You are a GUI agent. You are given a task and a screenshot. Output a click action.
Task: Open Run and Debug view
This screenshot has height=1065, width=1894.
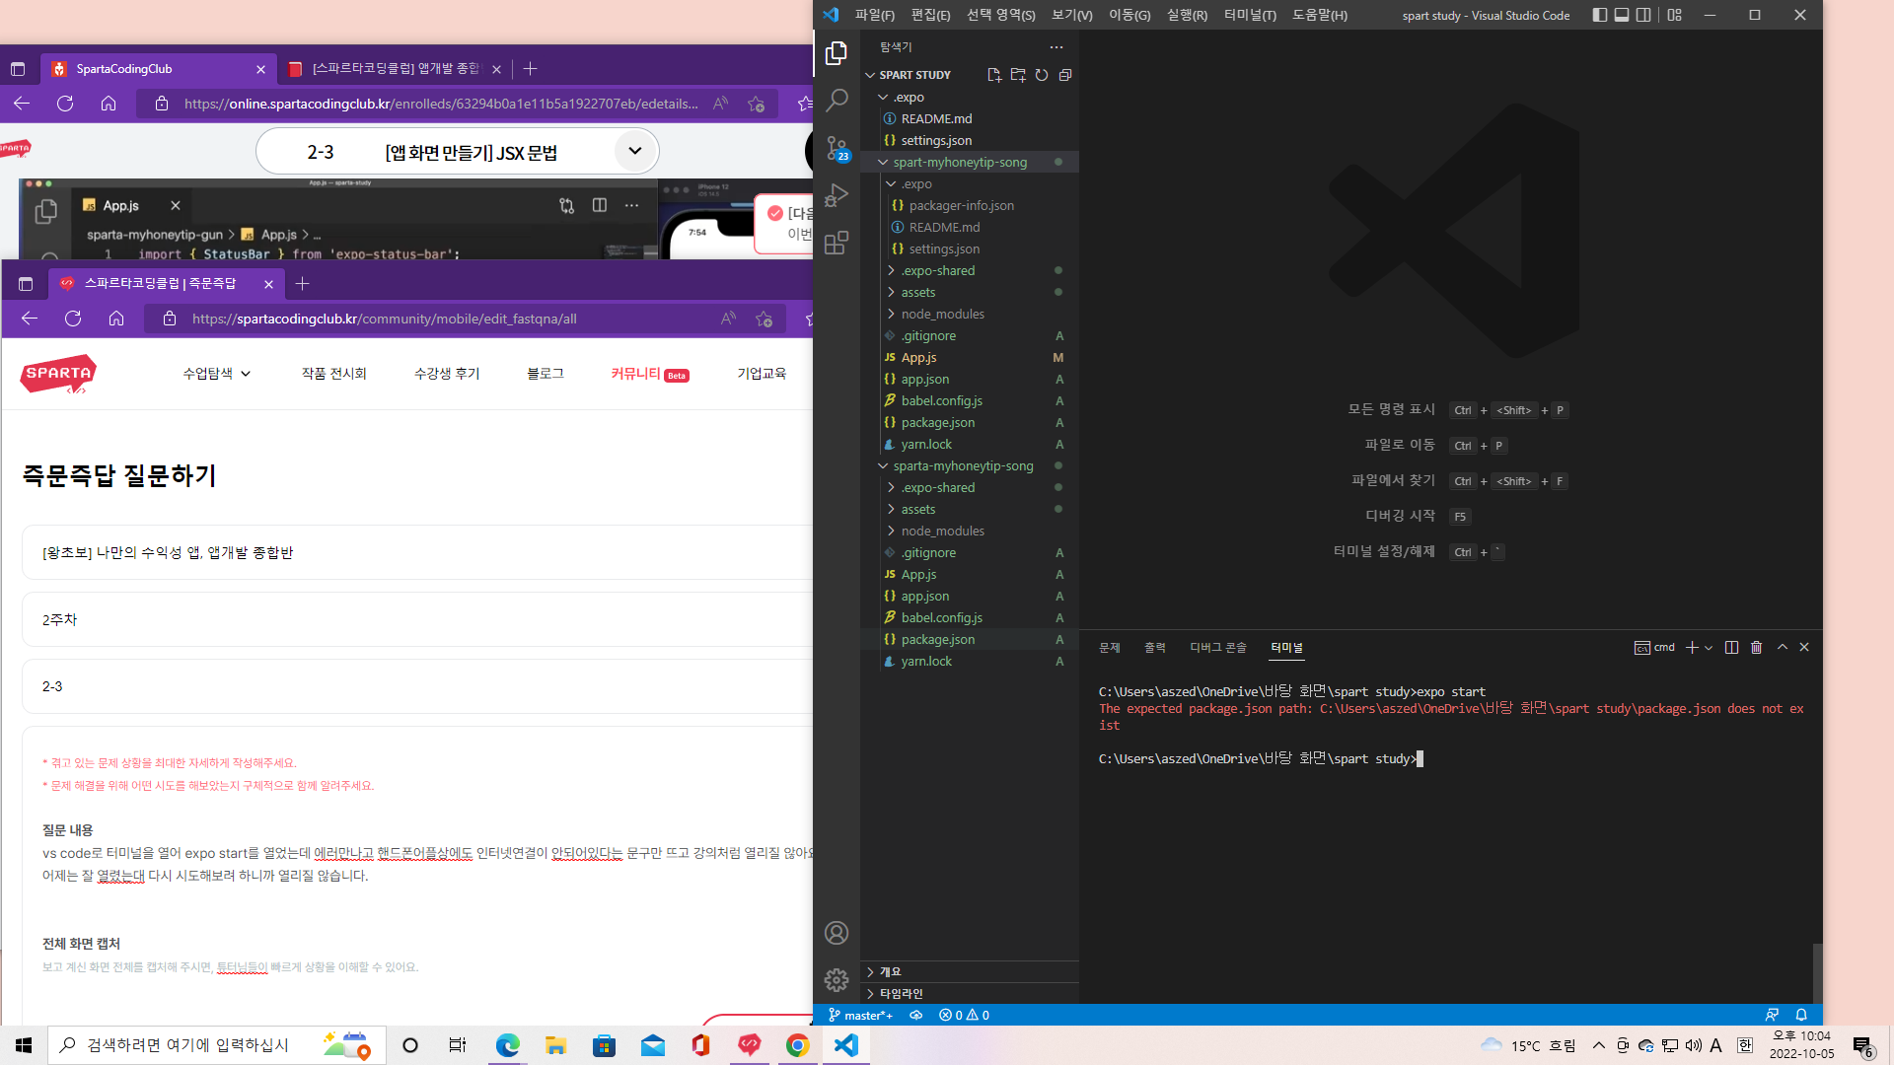point(837,195)
